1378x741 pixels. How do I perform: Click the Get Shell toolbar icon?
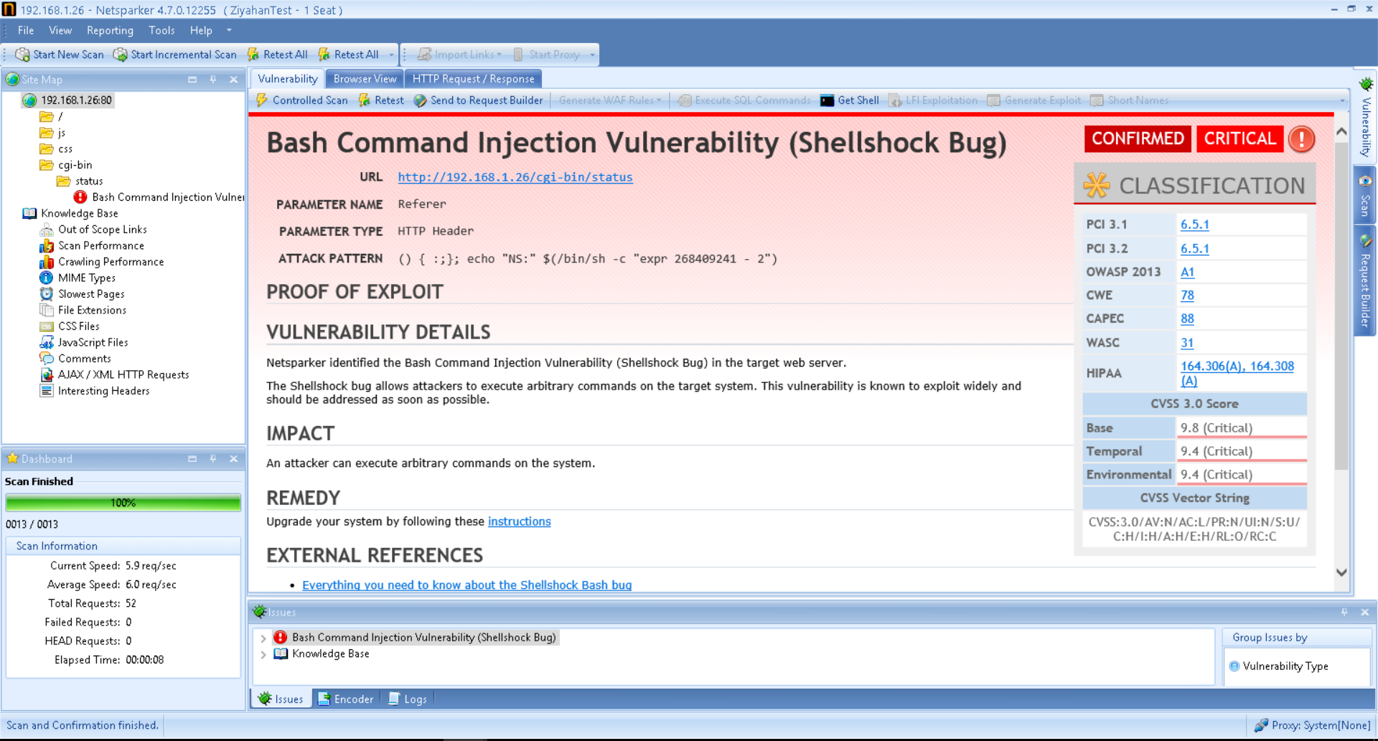pyautogui.click(x=828, y=100)
